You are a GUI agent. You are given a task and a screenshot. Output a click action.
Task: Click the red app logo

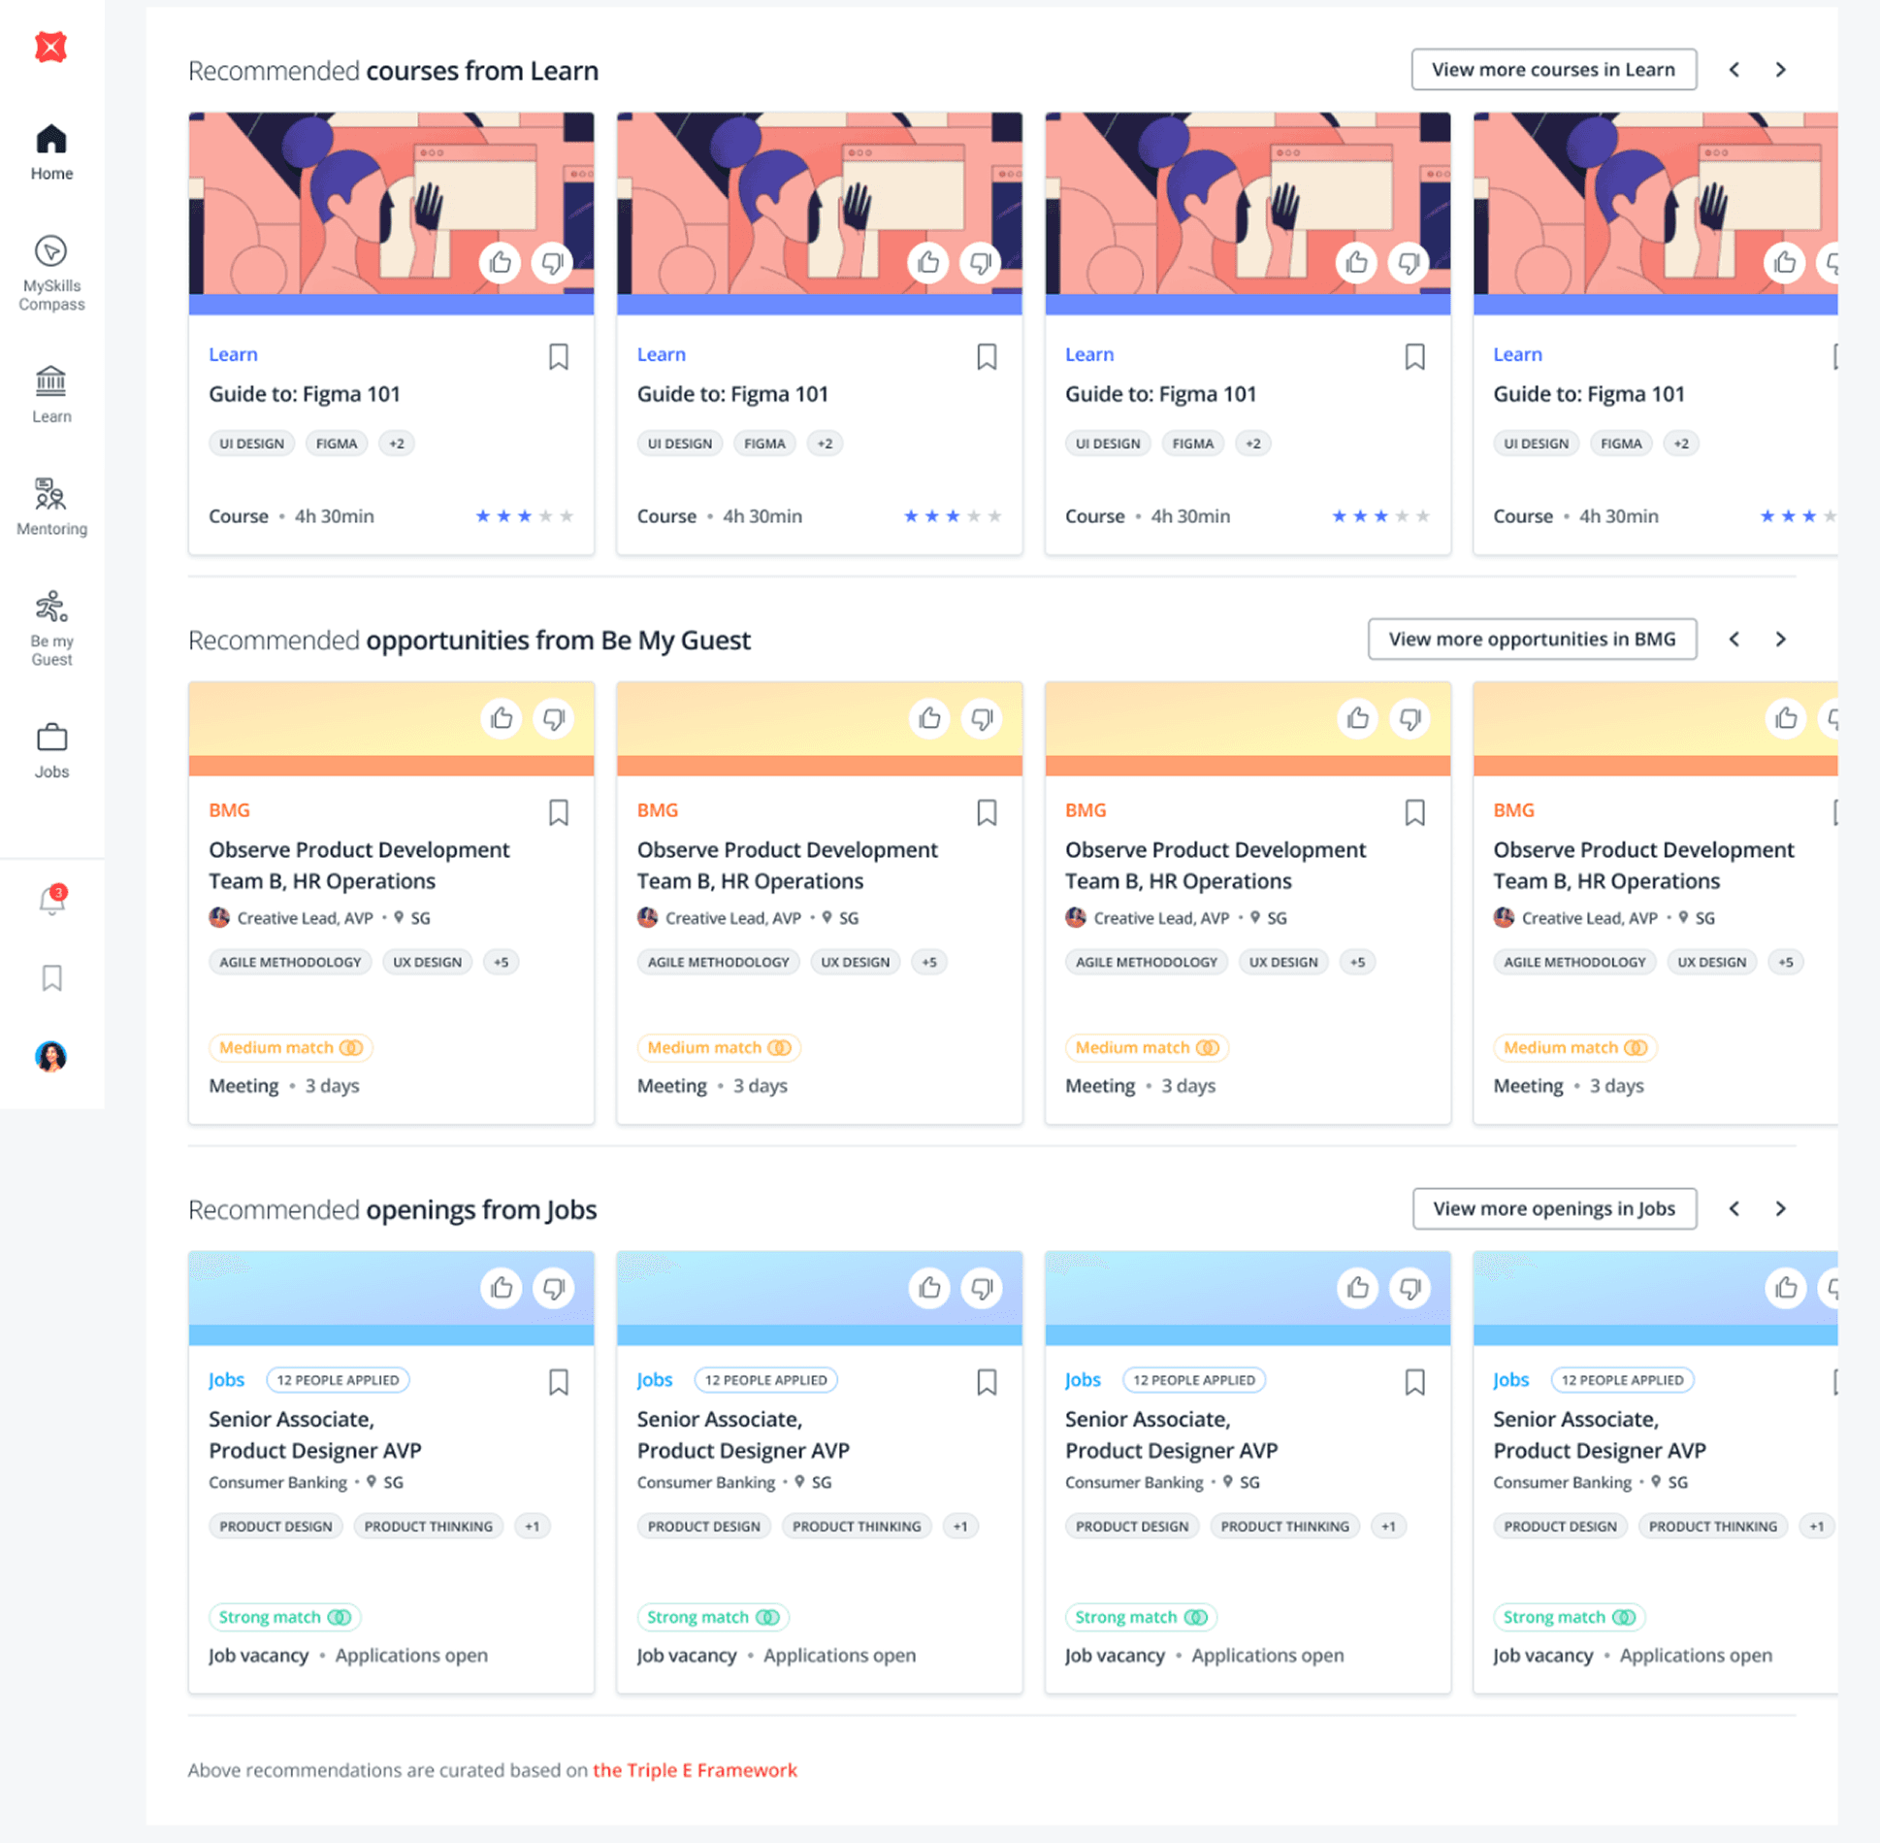[x=51, y=47]
